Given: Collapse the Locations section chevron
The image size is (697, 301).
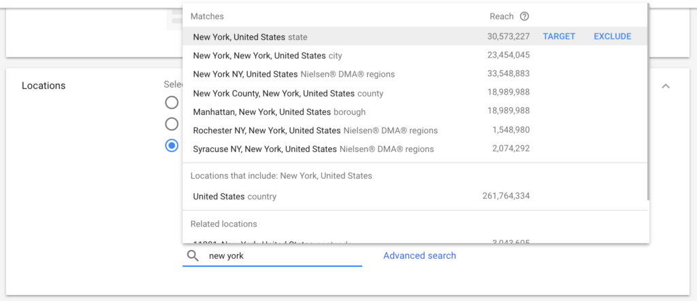Looking at the screenshot, I should click(666, 86).
